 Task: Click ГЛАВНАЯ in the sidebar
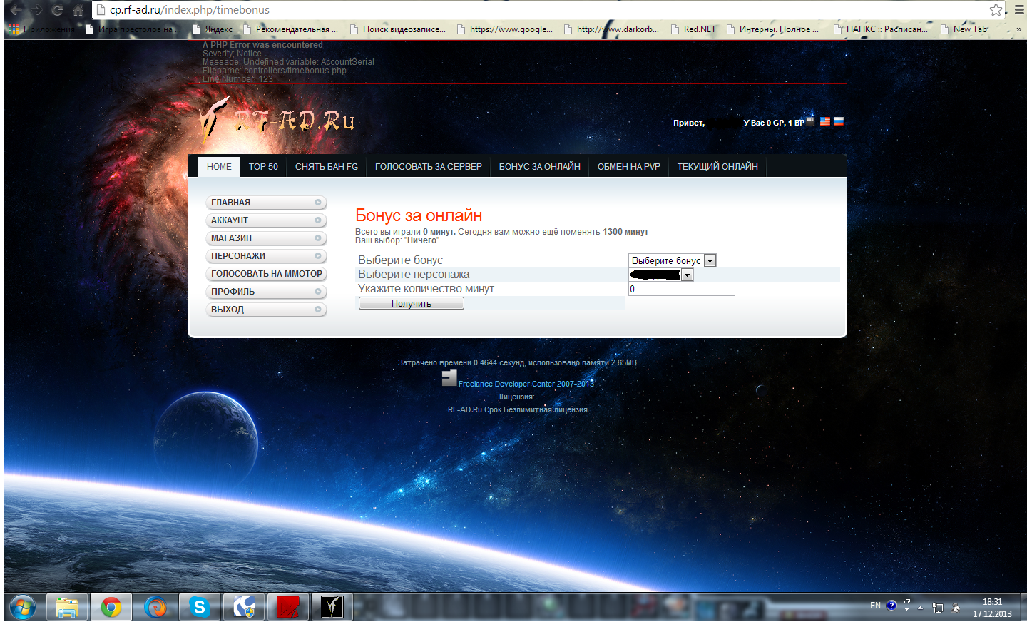[266, 203]
